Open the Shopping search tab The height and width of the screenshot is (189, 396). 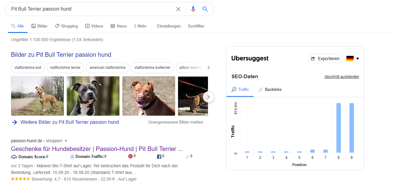(66, 26)
